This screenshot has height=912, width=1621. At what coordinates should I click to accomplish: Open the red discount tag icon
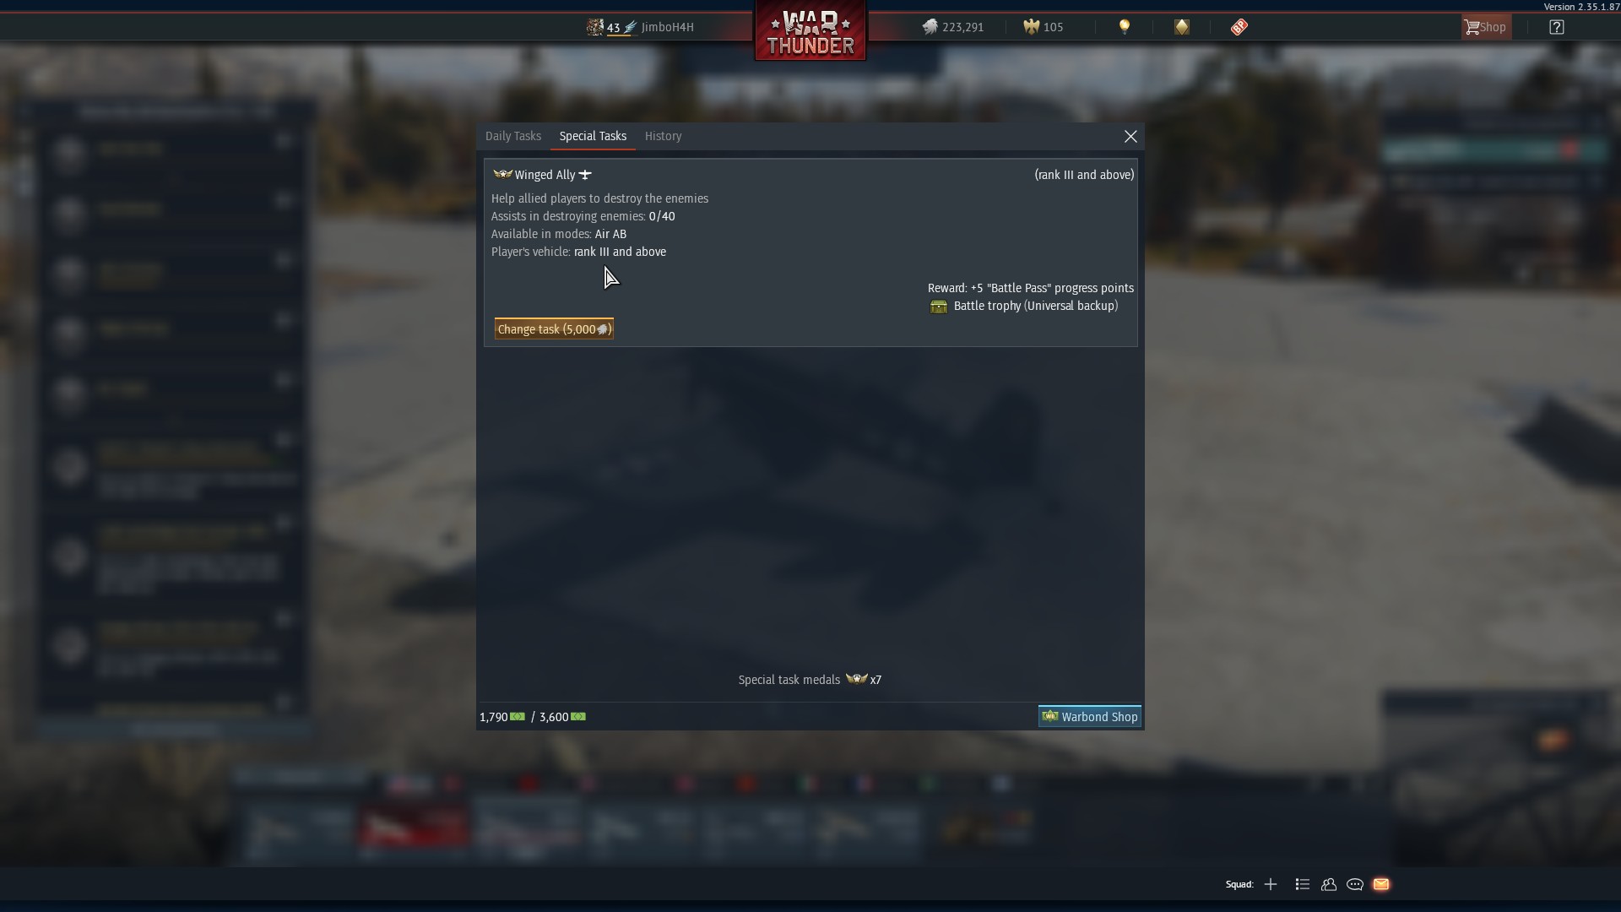point(1239,27)
